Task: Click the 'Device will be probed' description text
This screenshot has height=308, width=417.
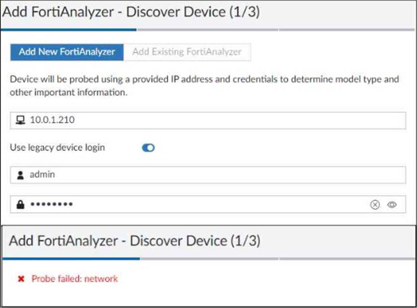Action: [204, 85]
